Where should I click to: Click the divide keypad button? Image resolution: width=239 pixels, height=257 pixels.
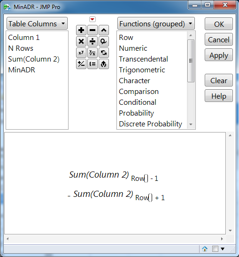coord(93,41)
